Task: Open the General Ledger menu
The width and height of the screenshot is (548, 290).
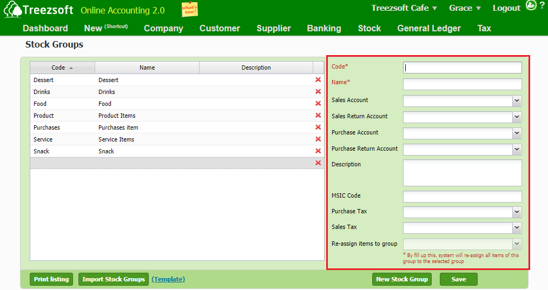Action: click(428, 28)
